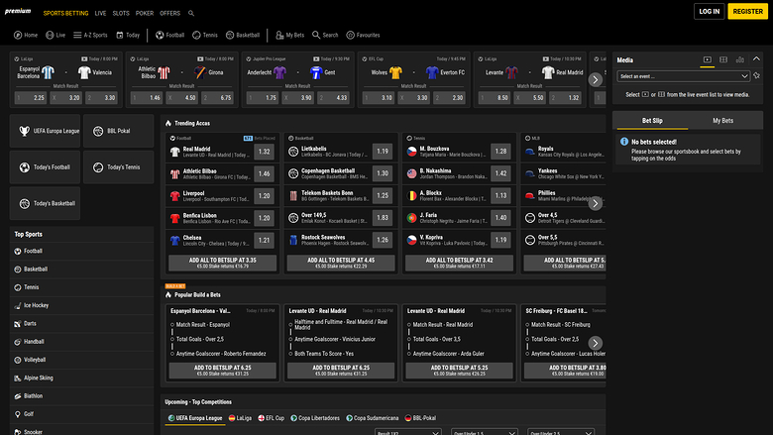Open Tennis from the sports toolbar
This screenshot has width=773, height=435.
pyautogui.click(x=204, y=35)
